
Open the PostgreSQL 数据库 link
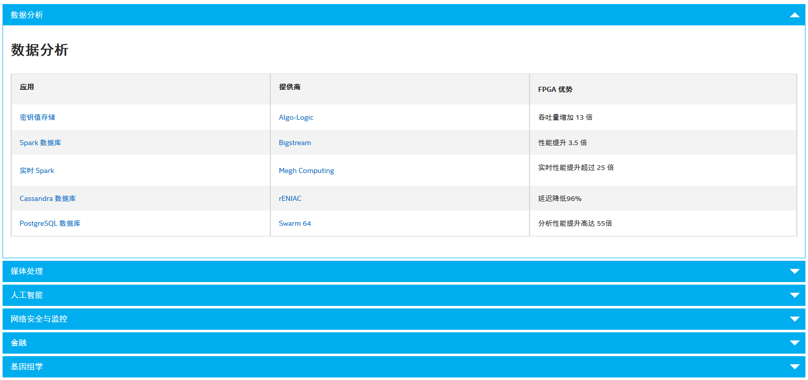(50, 223)
